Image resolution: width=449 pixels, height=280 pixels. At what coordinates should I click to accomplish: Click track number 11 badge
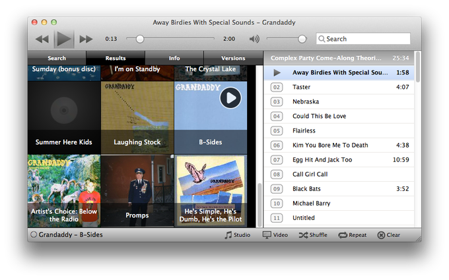pos(277,218)
